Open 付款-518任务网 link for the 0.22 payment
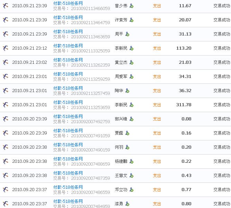 68,159
